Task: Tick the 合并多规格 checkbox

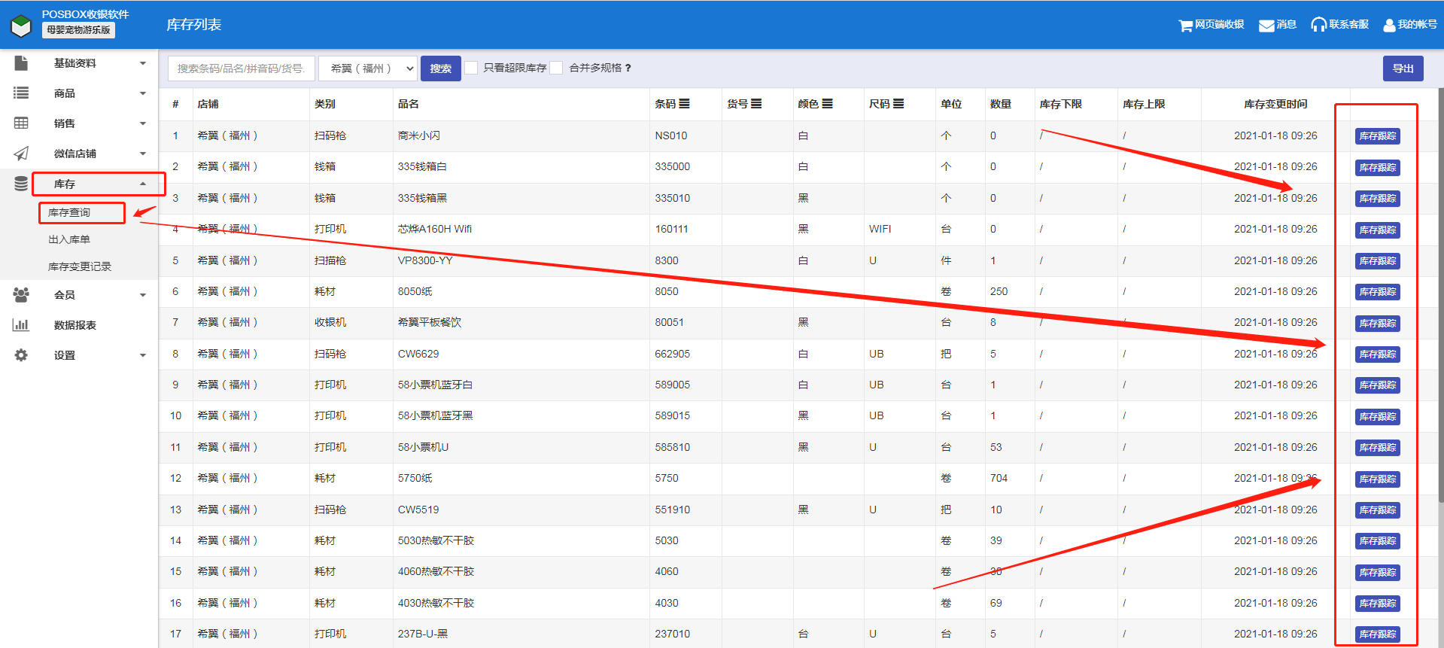Action: tap(556, 68)
